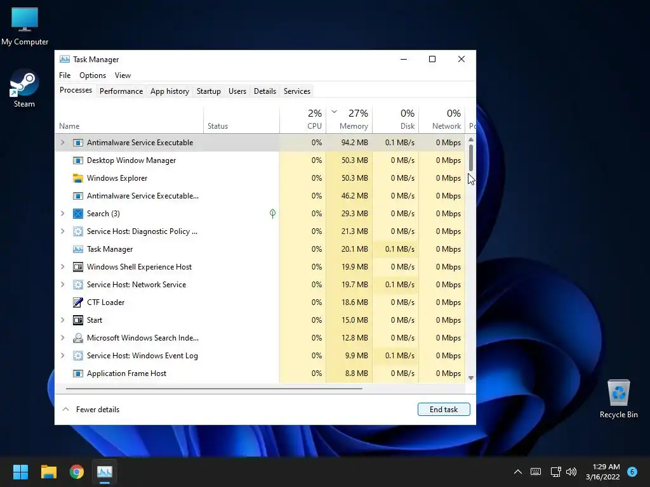
Task: Switch to the Details tab
Action: click(265, 91)
